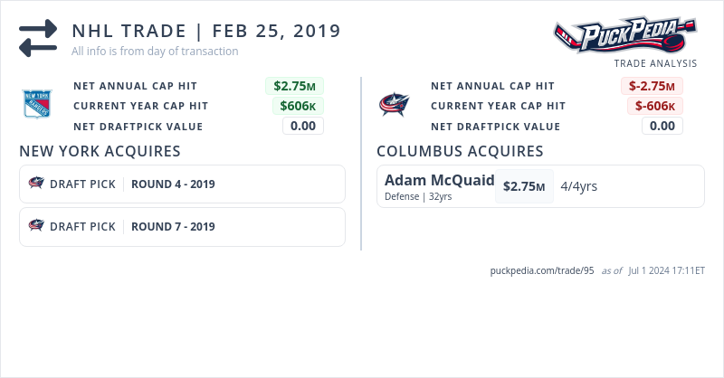
Task: Click Columbus's 0.00 draft pick value
Action: pos(662,126)
